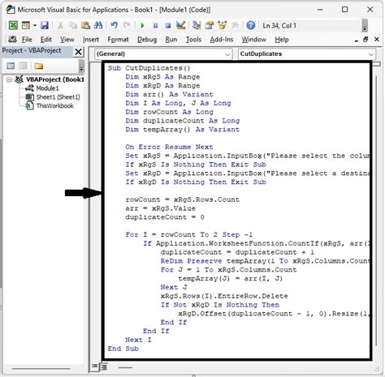The width and height of the screenshot is (385, 377).
Task: Click the Find binoculars icon
Action: [98, 25]
